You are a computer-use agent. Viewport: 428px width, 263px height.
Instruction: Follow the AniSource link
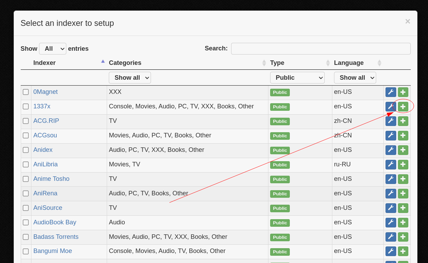(48, 208)
